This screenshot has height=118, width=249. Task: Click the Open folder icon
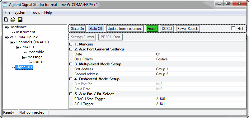[x=13, y=20]
